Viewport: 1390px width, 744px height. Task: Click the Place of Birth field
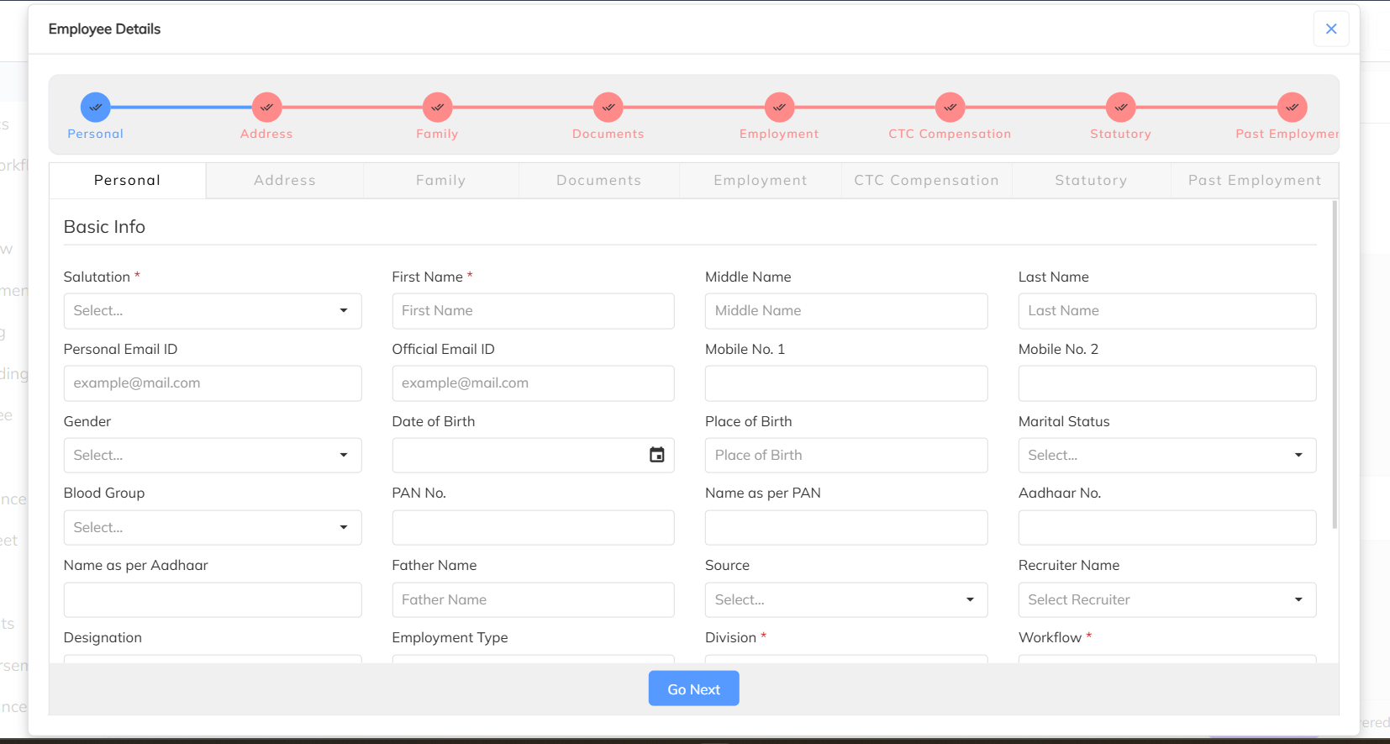(846, 455)
